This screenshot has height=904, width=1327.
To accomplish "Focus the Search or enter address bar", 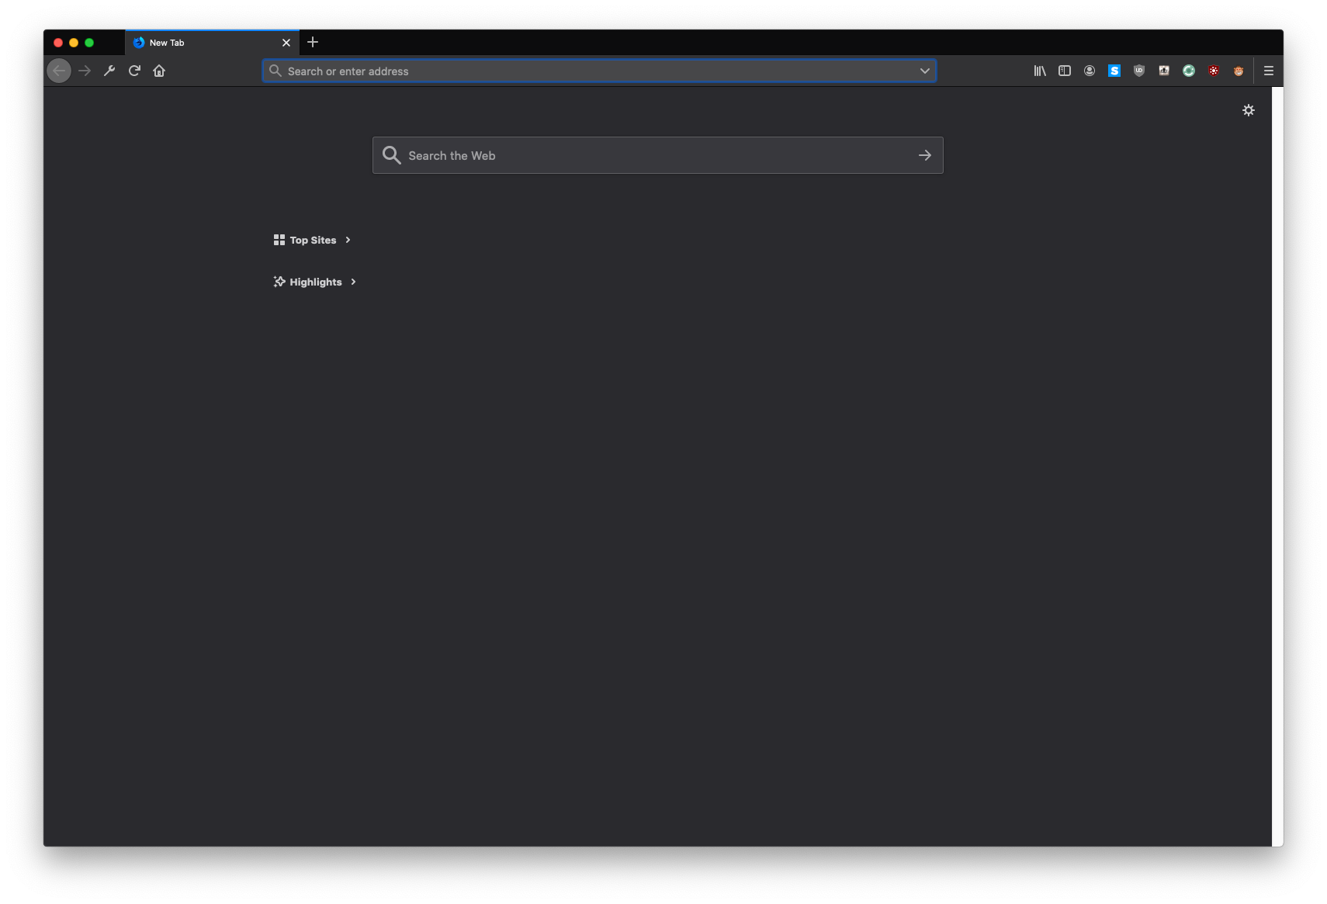I will click(x=599, y=71).
